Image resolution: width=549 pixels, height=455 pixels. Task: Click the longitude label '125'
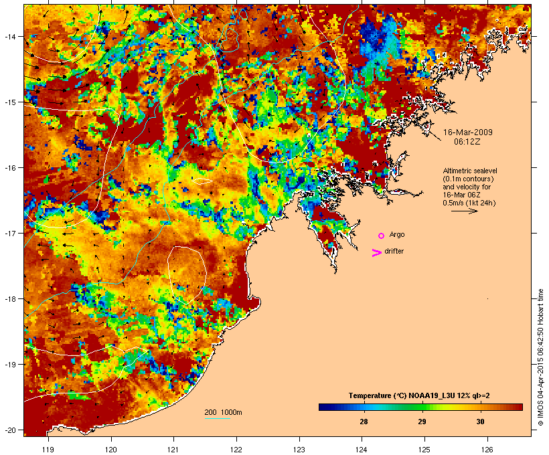[424, 450]
